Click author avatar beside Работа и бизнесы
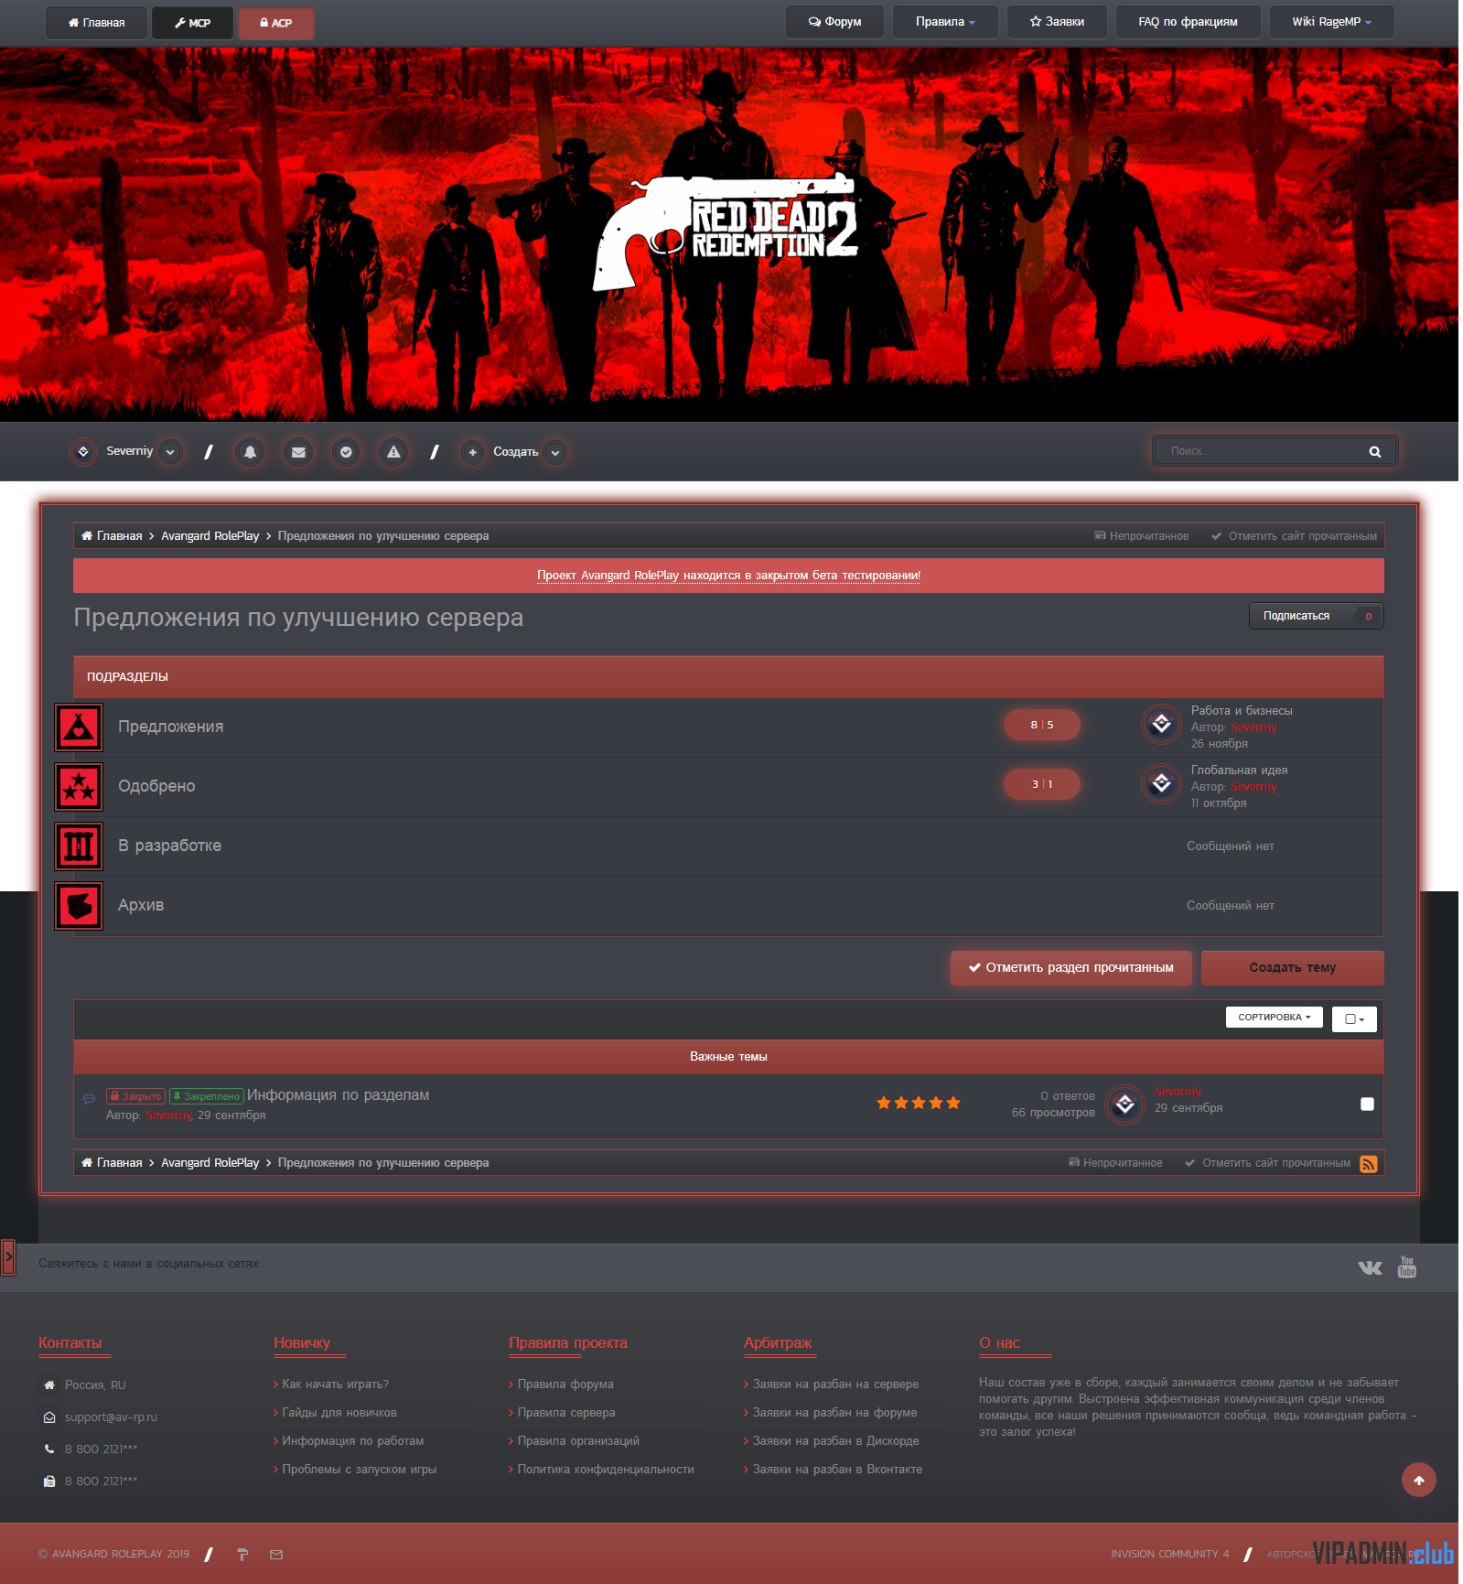 click(1161, 725)
